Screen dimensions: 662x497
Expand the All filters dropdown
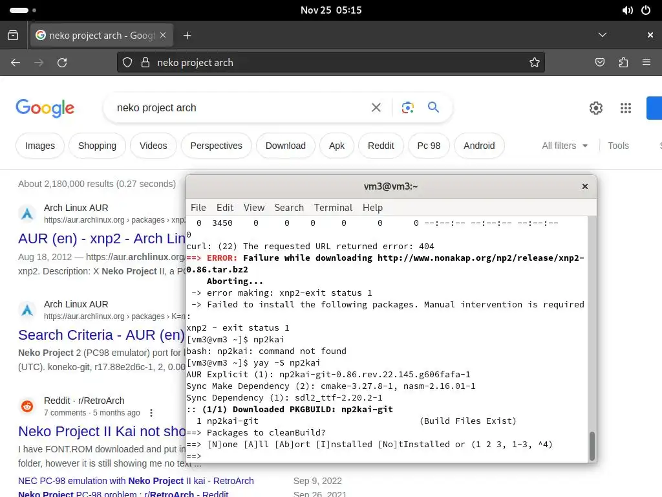click(565, 146)
